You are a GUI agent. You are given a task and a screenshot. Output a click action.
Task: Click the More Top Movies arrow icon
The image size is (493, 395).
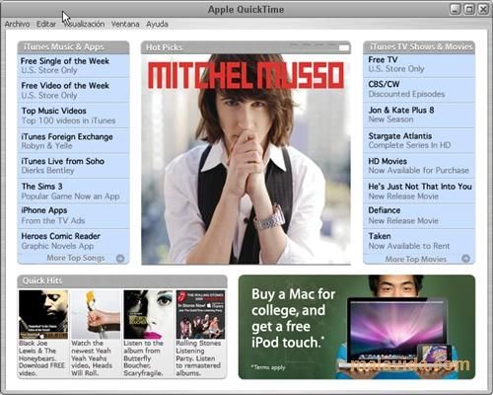tap(465, 259)
